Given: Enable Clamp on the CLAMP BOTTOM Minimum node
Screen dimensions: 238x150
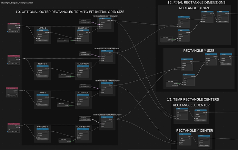Looking at the screenshot, I should point(79,135).
